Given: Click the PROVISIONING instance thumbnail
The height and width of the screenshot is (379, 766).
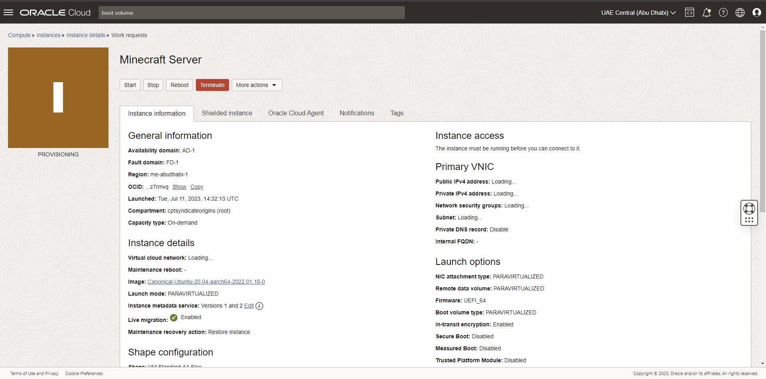Looking at the screenshot, I should [58, 98].
